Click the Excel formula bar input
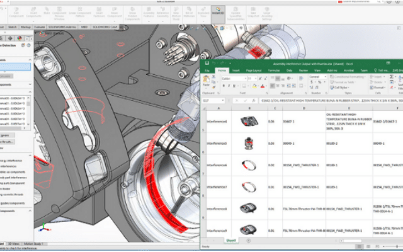Image resolution: width=403 pixels, height=252 pixels. [315, 100]
